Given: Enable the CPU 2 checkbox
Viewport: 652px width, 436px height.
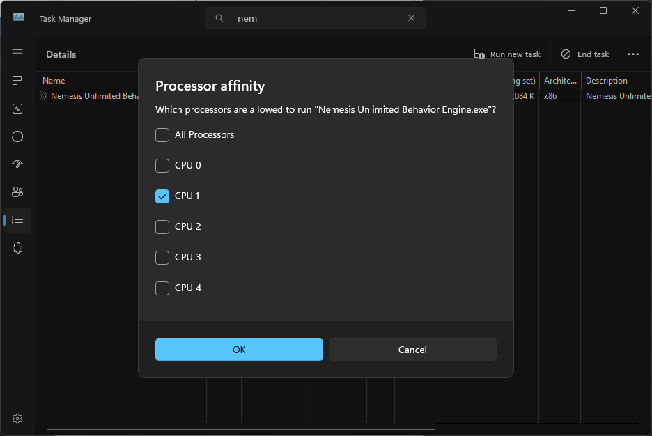Looking at the screenshot, I should [x=162, y=227].
